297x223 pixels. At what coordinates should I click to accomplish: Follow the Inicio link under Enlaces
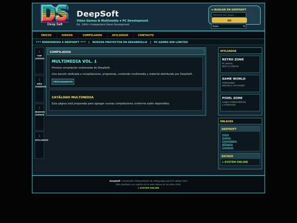[x=226, y=135]
